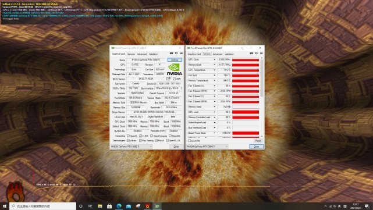Open the GPU Temperature sensor dropdown
Screen dimensions: 373x210
(214, 70)
